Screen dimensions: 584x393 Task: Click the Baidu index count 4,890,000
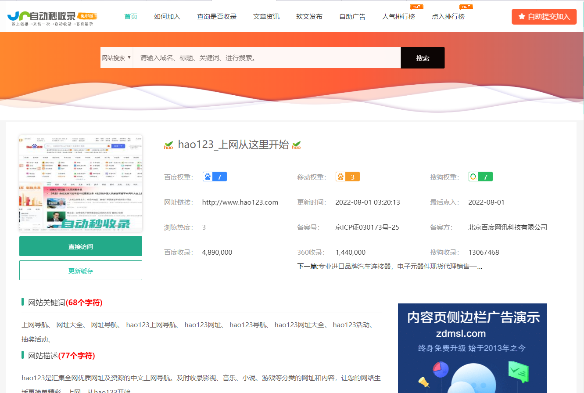217,252
